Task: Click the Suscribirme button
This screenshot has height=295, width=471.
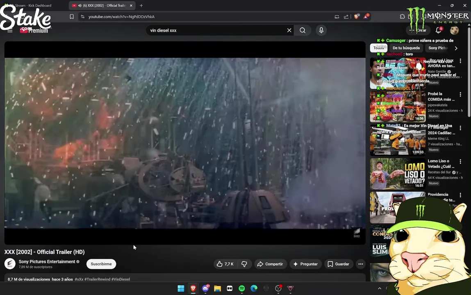Action: pos(101,264)
